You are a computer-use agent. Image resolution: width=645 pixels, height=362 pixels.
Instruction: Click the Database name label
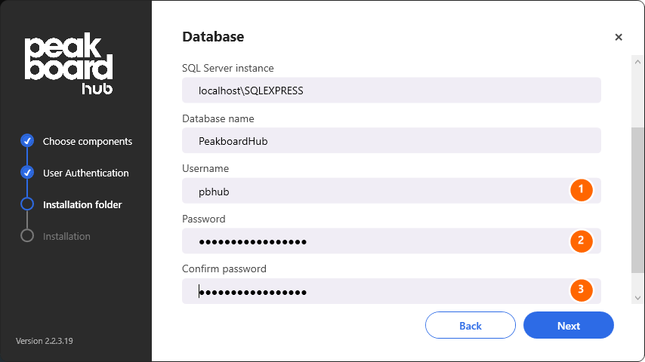pyautogui.click(x=218, y=118)
